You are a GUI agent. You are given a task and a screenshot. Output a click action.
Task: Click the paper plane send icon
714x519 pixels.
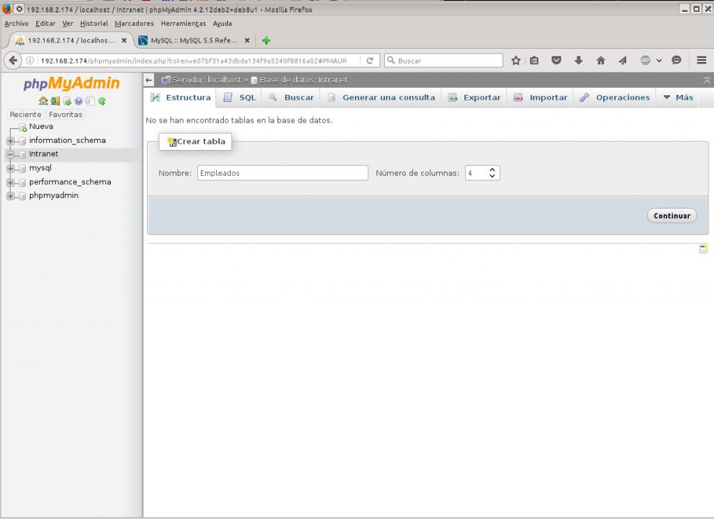coord(623,60)
